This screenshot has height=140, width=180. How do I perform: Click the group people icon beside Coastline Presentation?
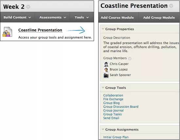tap(7, 32)
